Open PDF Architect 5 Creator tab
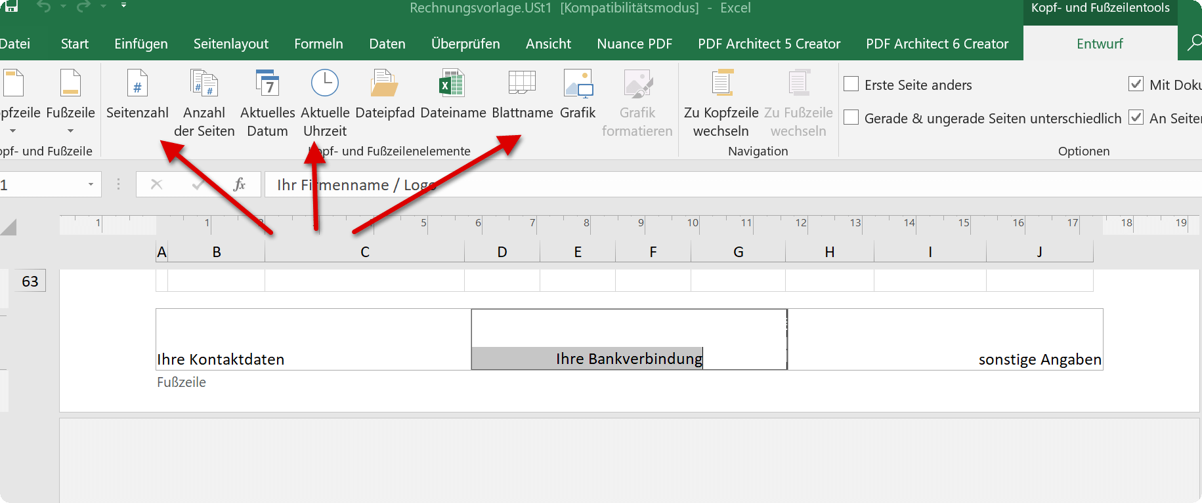 (769, 43)
